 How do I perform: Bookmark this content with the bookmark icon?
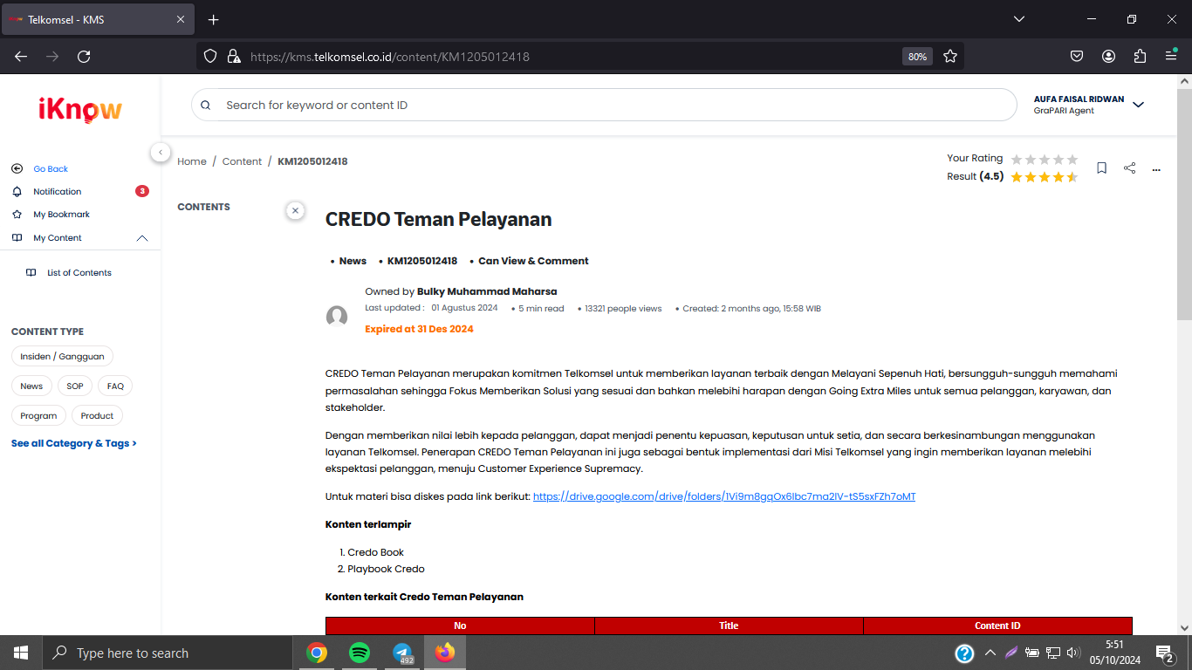click(1101, 167)
